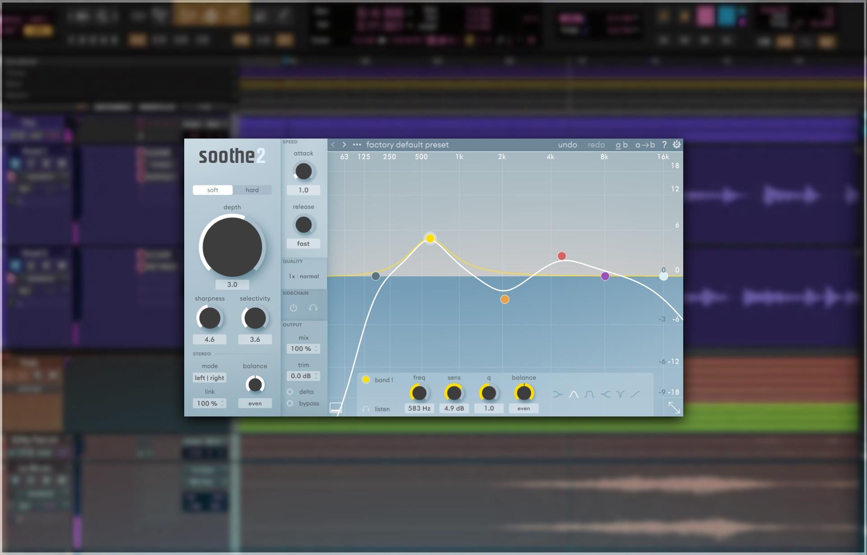Toggle band 1 headphones listen icon
This screenshot has width=867, height=555.
point(366,409)
